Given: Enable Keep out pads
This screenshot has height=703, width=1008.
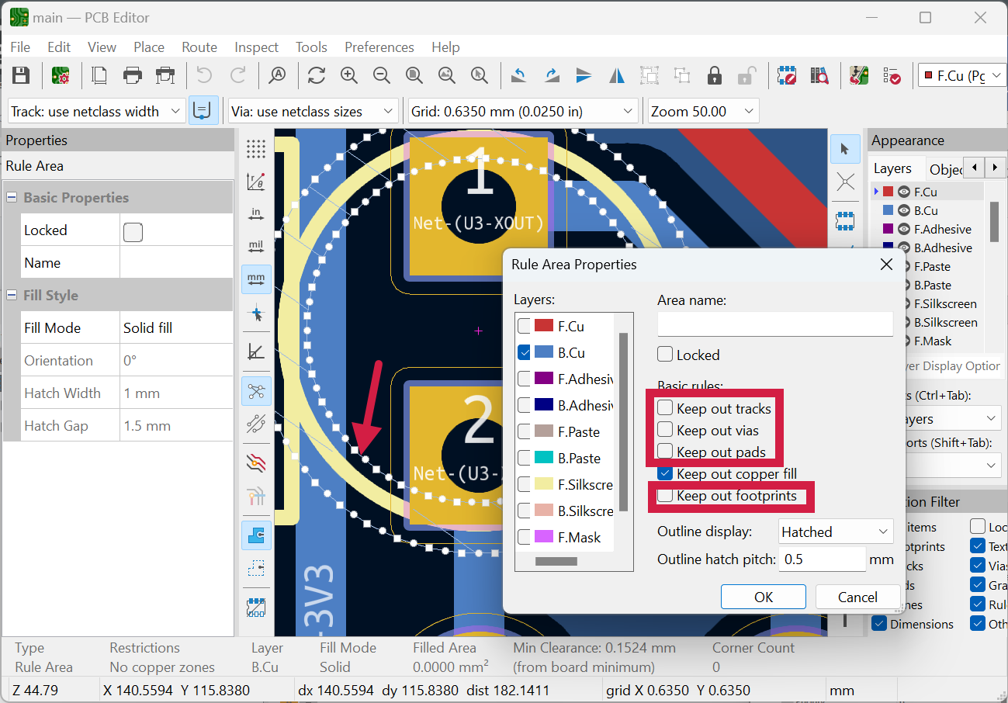Looking at the screenshot, I should 665,451.
